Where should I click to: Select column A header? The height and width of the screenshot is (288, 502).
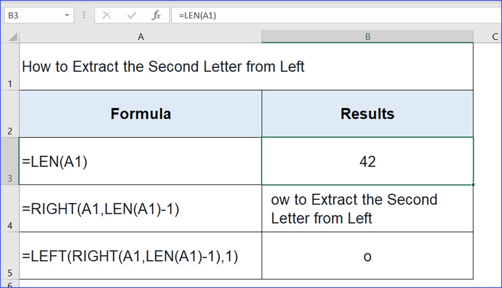click(141, 36)
